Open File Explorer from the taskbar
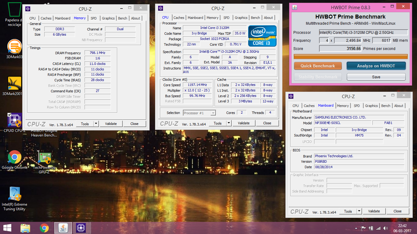The width and height of the screenshot is (417, 234). (x=25, y=228)
